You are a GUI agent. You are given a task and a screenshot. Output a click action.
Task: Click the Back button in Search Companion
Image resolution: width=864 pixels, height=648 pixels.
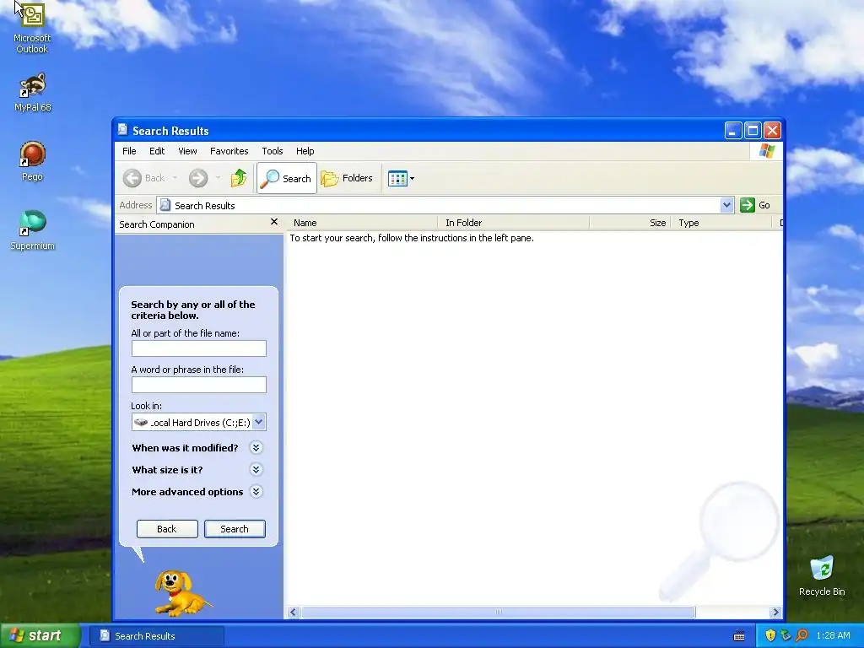pos(167,529)
